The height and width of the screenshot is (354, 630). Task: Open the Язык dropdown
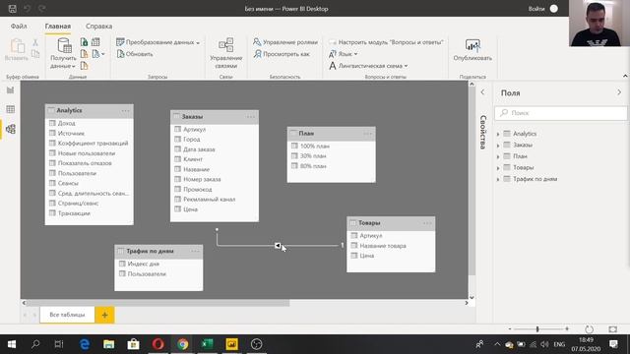[x=343, y=54]
